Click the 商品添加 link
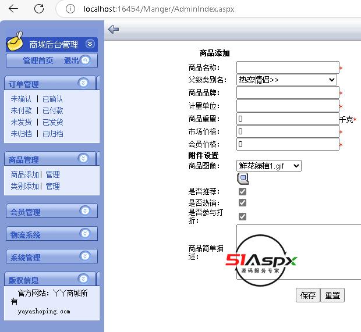 [x=25, y=174]
